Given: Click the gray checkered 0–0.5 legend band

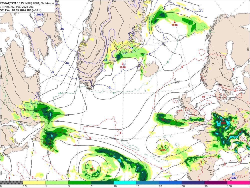Looking at the screenshot, I should 11,182.
